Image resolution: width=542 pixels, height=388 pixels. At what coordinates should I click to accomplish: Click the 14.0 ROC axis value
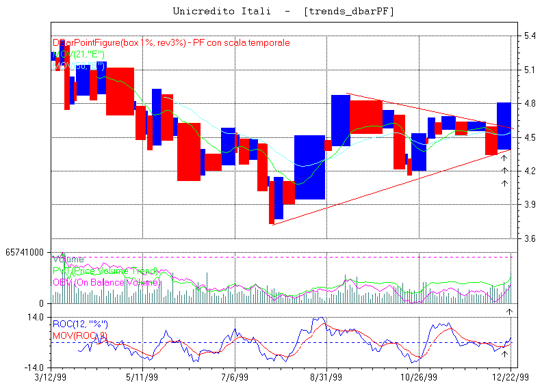click(x=36, y=317)
